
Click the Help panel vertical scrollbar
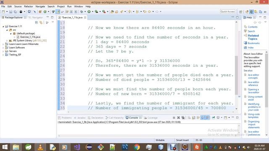[x=266, y=81]
